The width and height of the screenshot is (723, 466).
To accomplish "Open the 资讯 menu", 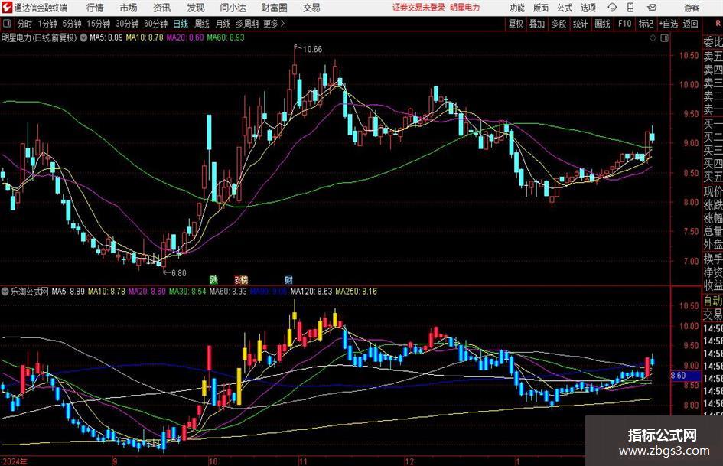I will pyautogui.click(x=162, y=8).
